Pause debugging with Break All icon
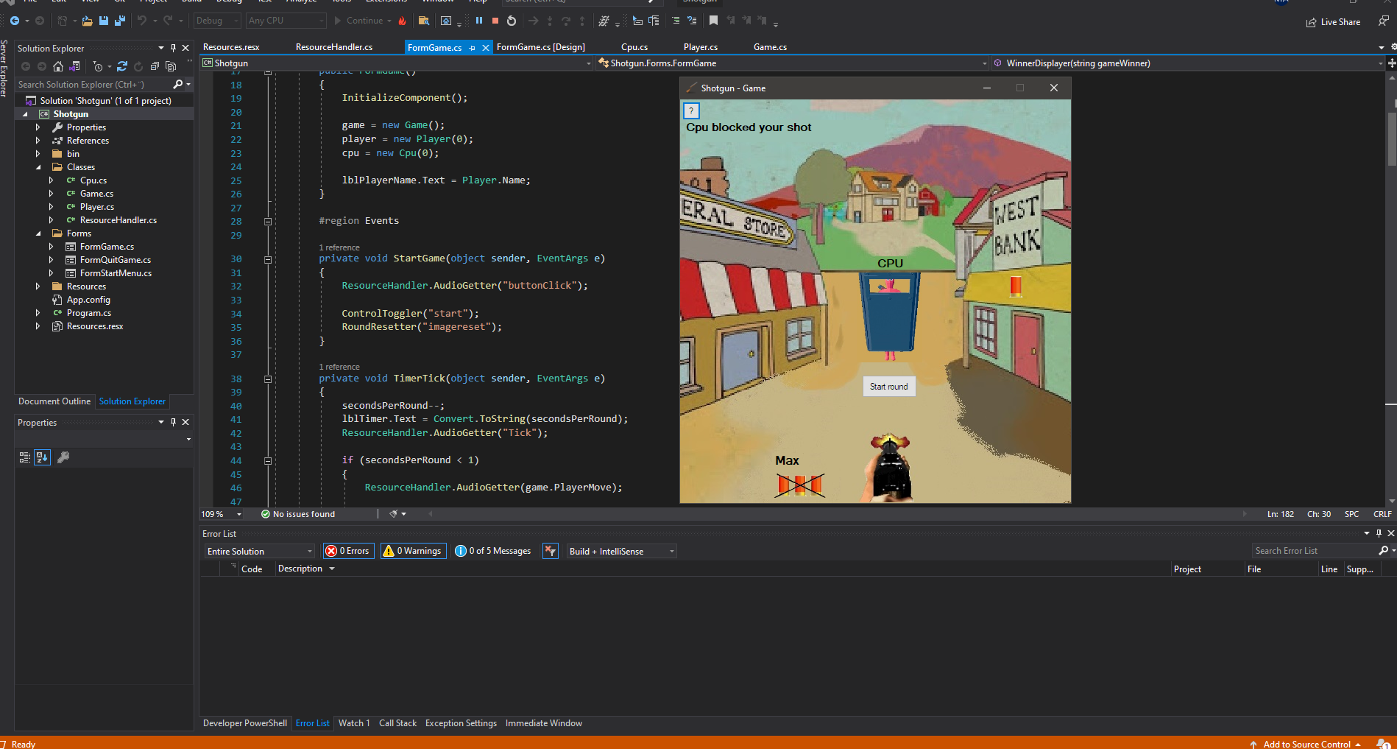 click(x=479, y=20)
